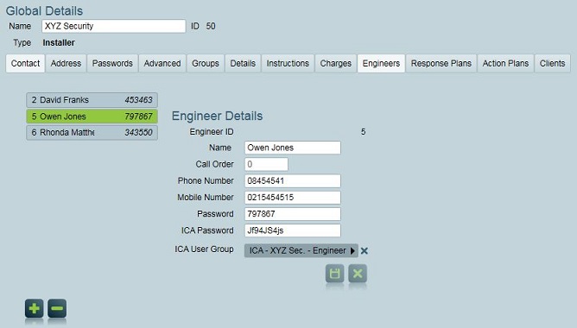Click the engineer Name field Owen Jones
This screenshot has width=577, height=328.
[293, 148]
